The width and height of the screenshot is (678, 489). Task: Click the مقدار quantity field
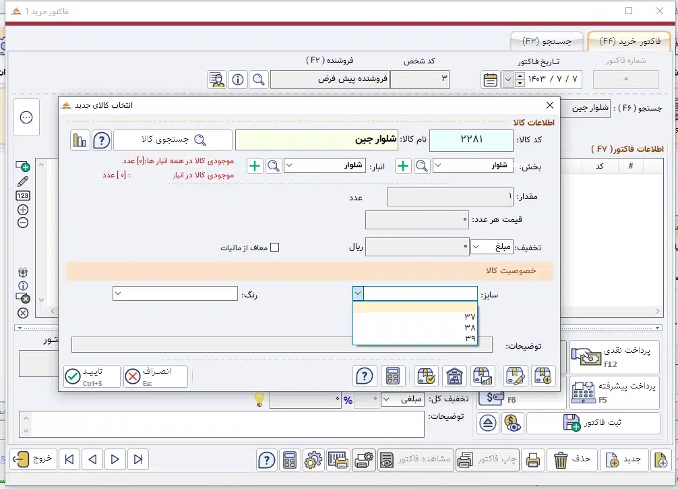tap(450, 197)
